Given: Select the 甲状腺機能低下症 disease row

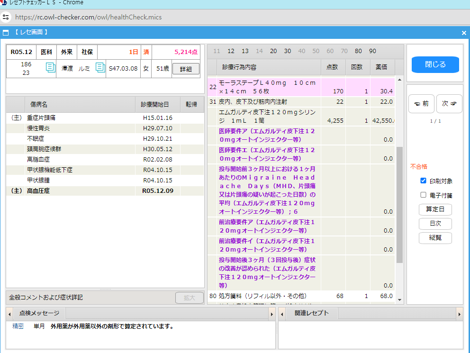Looking at the screenshot, I should (105, 170).
